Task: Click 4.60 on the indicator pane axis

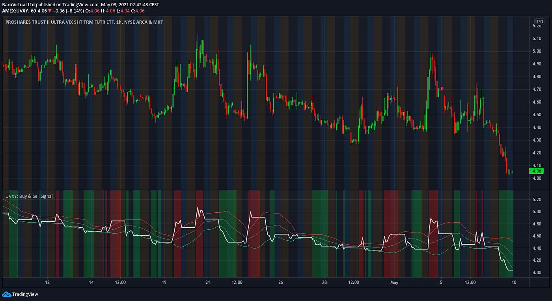Action: [537, 236]
